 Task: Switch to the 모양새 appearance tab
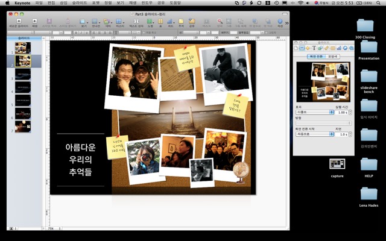[332, 57]
